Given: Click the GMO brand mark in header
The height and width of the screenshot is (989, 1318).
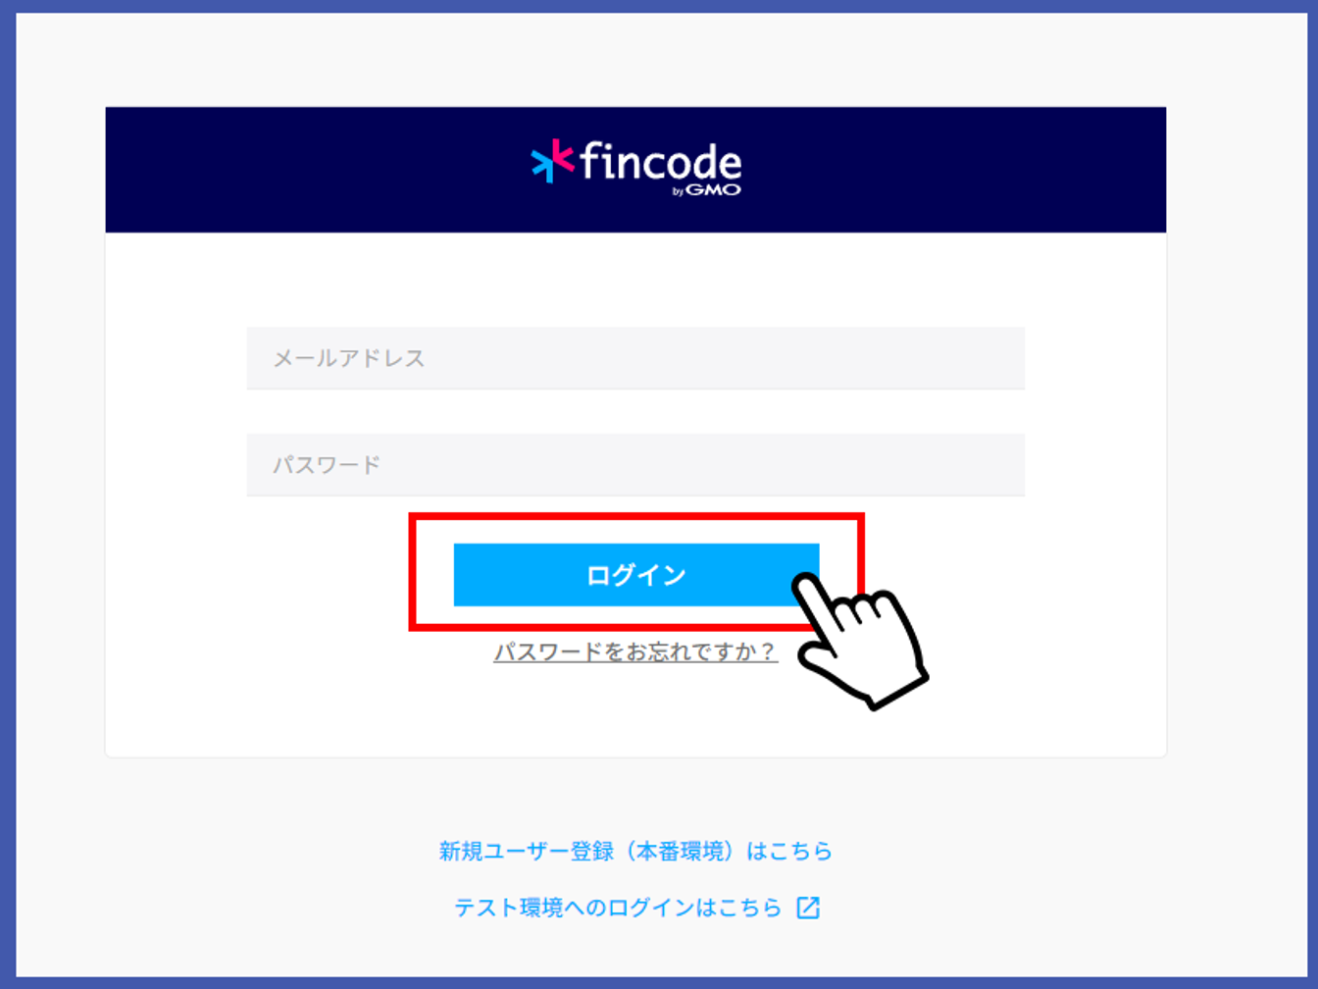Looking at the screenshot, I should (713, 190).
